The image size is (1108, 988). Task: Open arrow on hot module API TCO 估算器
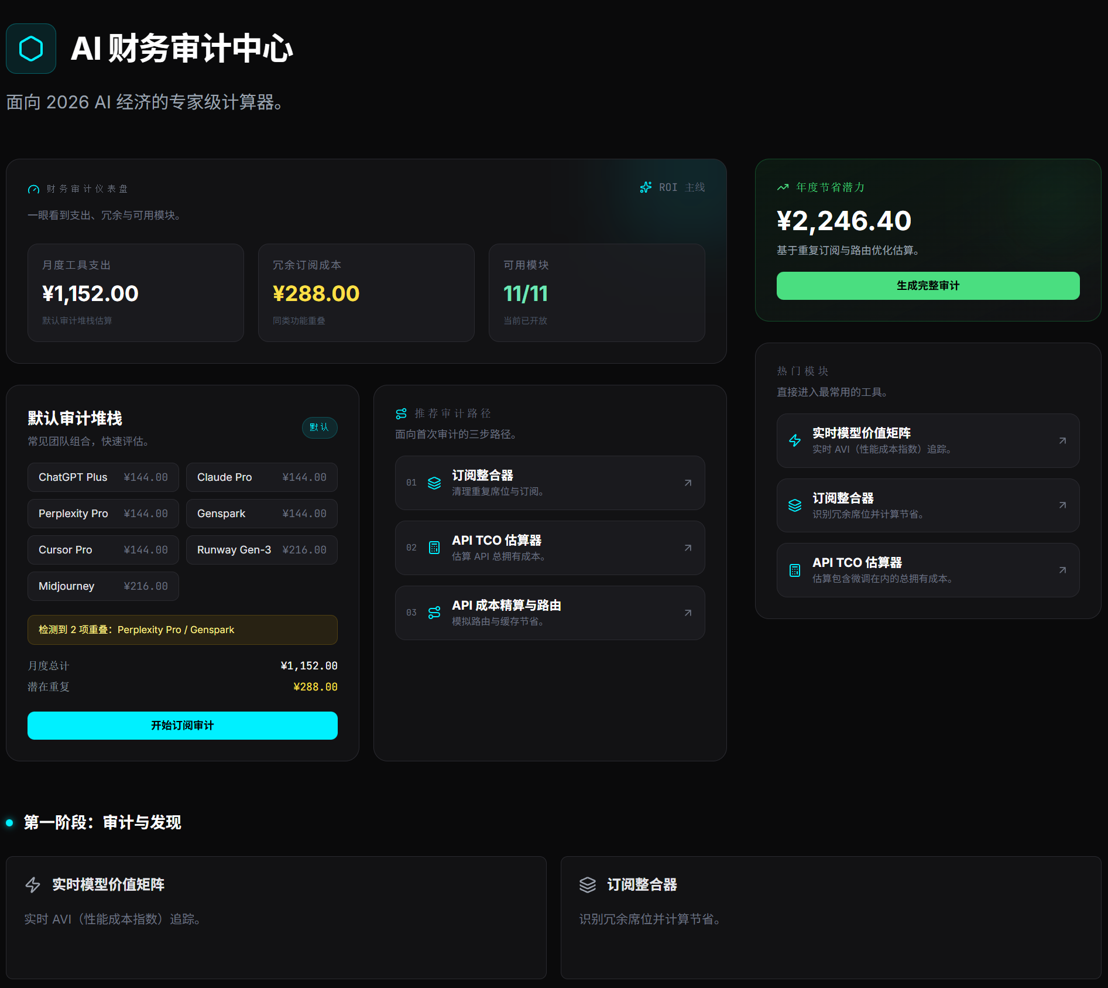(1062, 570)
